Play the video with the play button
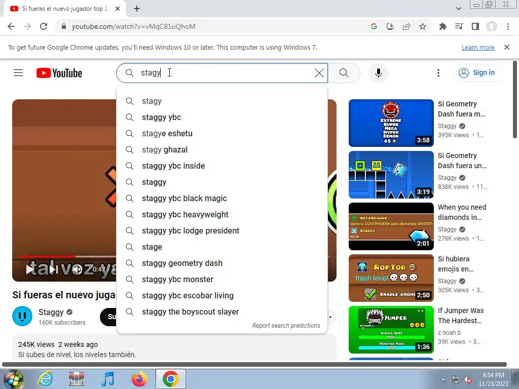The image size is (519, 389). [30, 269]
